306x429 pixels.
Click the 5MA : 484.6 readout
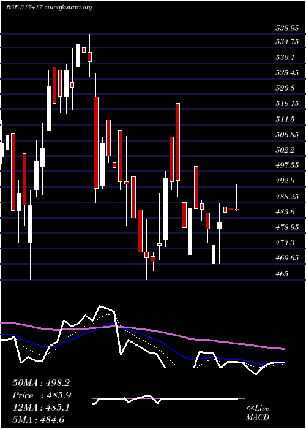point(38,420)
